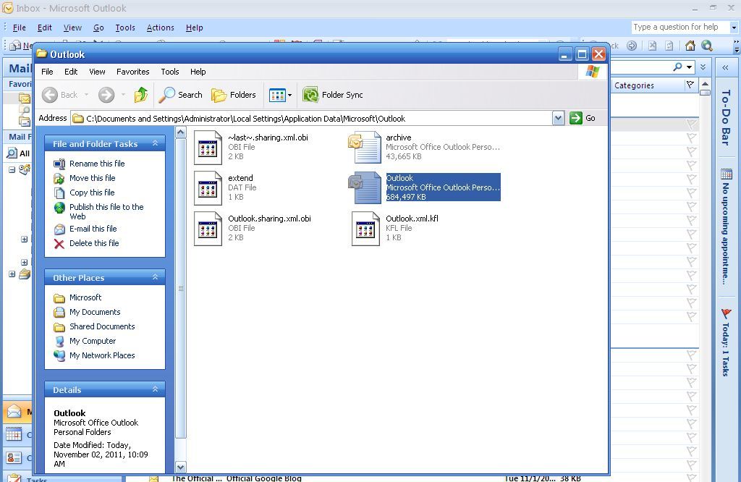Open View menu in Outlook folder window
This screenshot has width=741, height=482.
click(97, 72)
